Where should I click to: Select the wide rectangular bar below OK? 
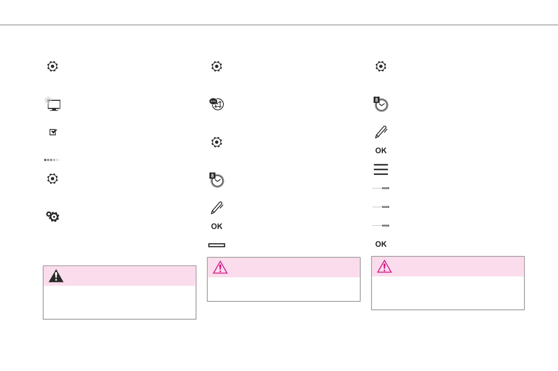tap(217, 245)
